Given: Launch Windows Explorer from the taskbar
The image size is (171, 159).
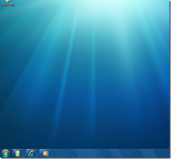Looking at the screenshot, I should 18,153.
